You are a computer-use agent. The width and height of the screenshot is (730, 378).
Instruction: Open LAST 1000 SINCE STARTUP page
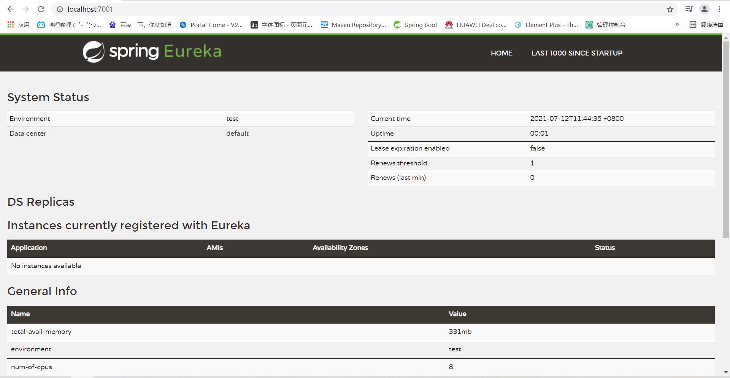pos(577,53)
